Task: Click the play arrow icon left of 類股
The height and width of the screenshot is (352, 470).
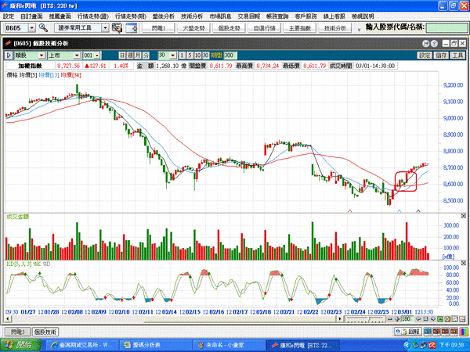Action: [x=9, y=56]
